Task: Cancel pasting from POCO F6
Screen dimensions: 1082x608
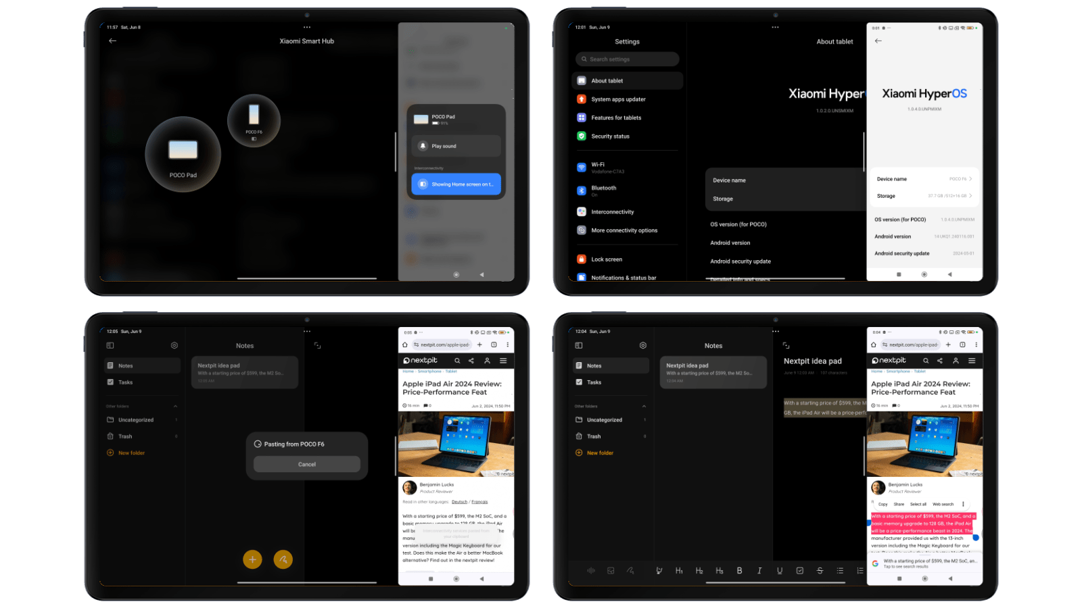Action: point(306,464)
